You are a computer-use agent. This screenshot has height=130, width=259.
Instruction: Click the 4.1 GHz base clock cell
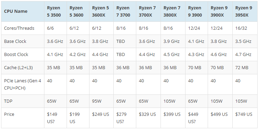(197, 41)
